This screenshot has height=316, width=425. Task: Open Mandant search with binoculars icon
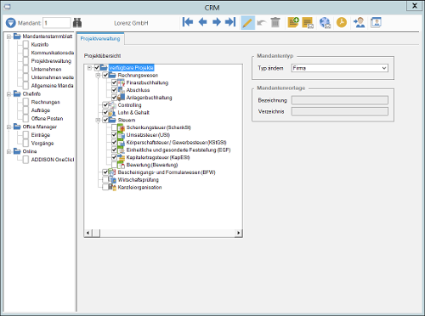(x=77, y=23)
